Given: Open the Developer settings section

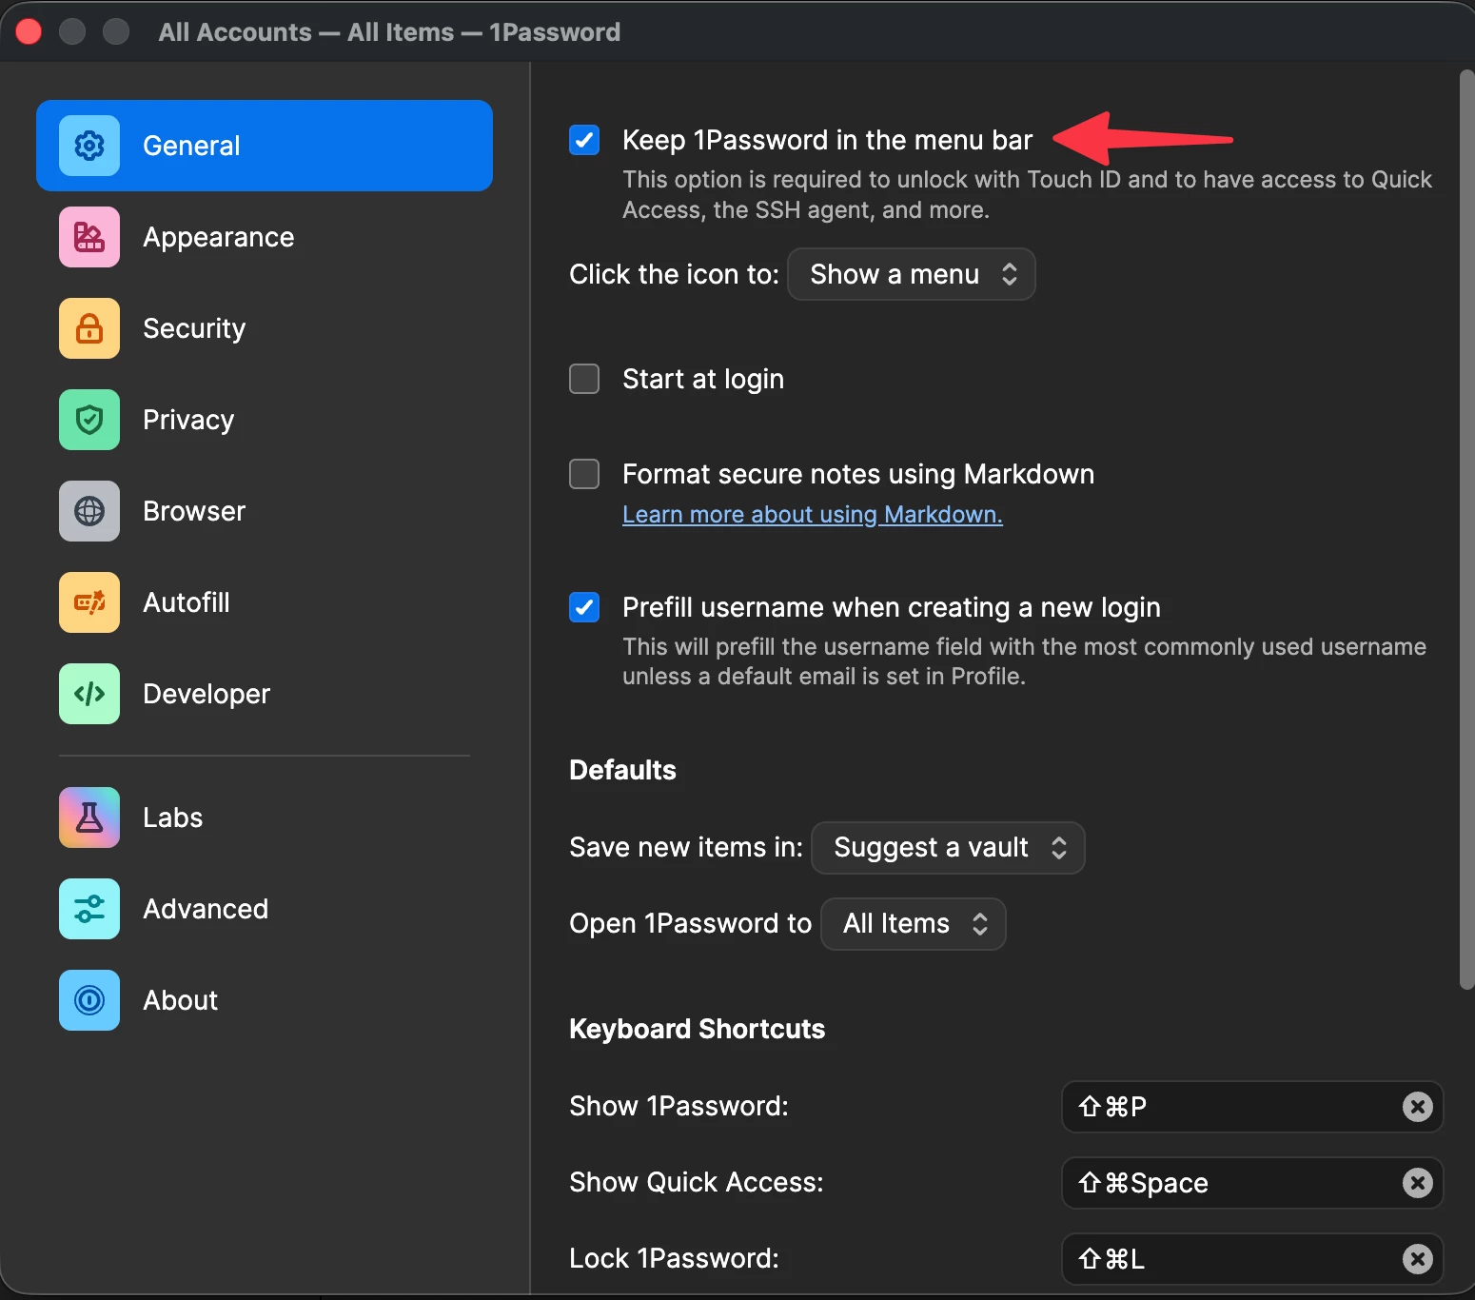Looking at the screenshot, I should (x=265, y=694).
